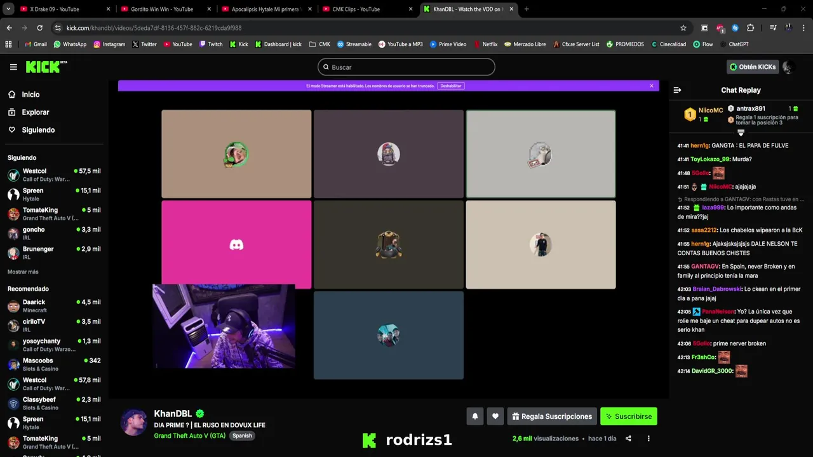Open Grand Theft Auto V (GTA) category link
Image resolution: width=813 pixels, height=457 pixels.
click(x=189, y=436)
